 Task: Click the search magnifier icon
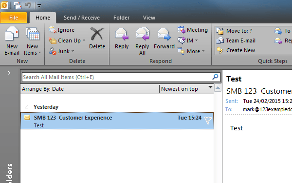point(215,77)
